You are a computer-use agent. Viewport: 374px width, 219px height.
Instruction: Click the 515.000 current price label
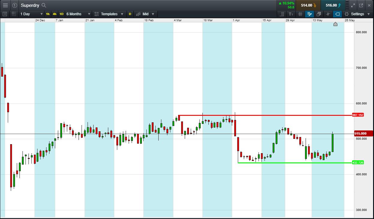(363, 133)
